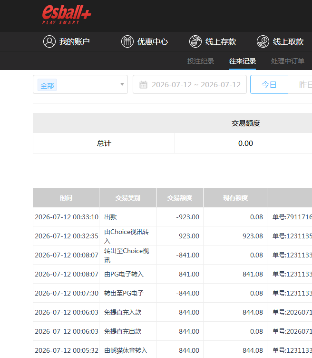Image resolution: width=312 pixels, height=358 pixels.
Task: Click the 841.08 balance cell
Action: click(x=235, y=274)
